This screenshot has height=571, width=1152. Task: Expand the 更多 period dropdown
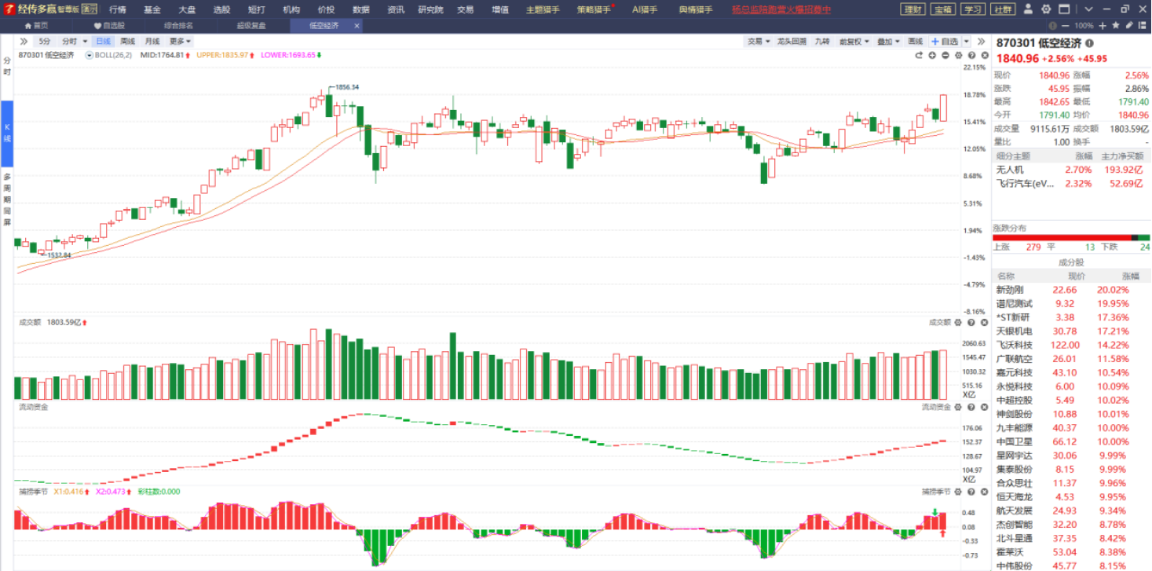tap(181, 41)
